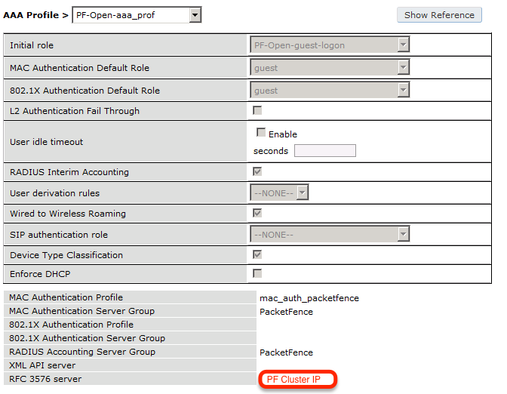
Task: Toggle Device Type Classification checkbox
Action: click(x=257, y=255)
